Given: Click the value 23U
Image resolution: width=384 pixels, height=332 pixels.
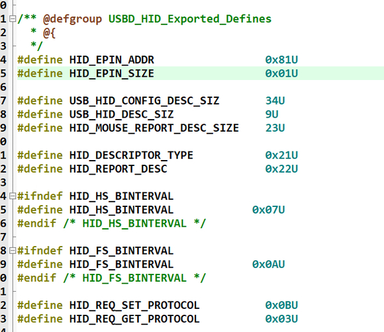Looking at the screenshot, I should point(275,128).
